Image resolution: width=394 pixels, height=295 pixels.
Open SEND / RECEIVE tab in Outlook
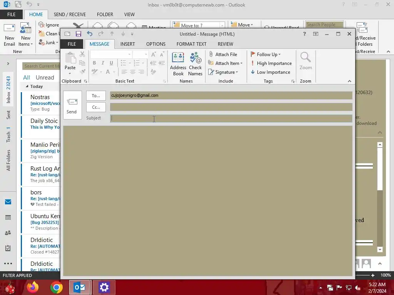70,15
